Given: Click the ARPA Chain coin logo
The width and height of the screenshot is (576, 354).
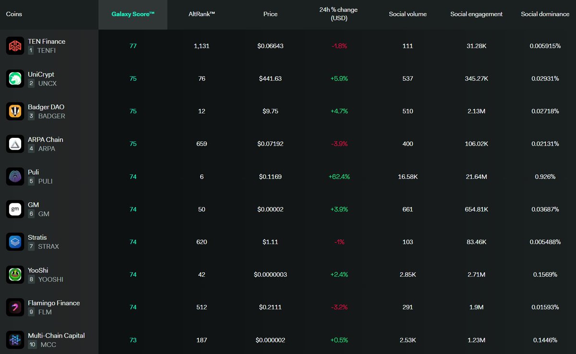Looking at the screenshot, I should click(x=15, y=144).
